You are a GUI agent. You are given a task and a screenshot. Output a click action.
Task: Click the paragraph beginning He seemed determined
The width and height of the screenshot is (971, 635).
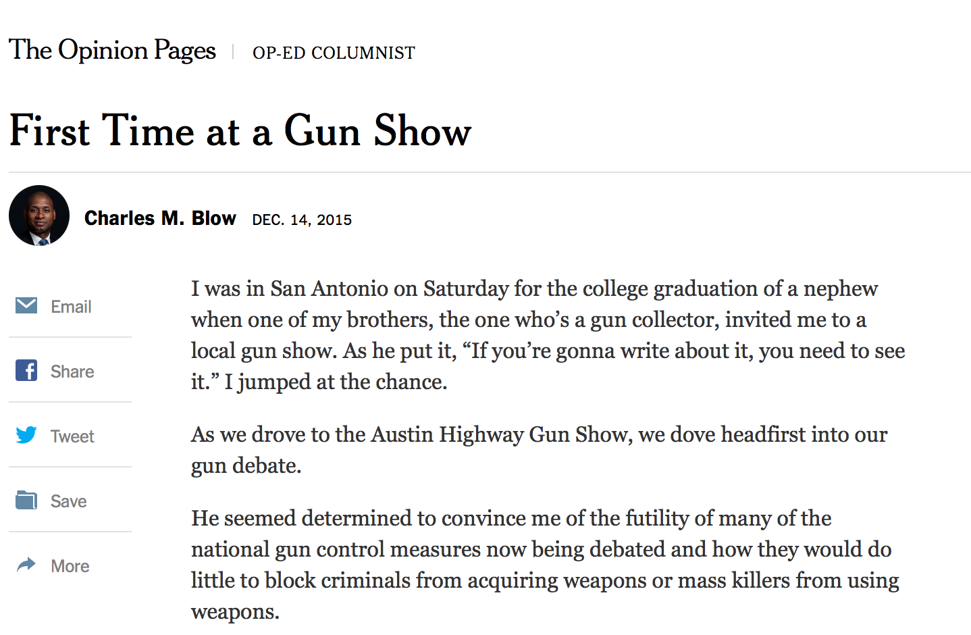click(545, 565)
